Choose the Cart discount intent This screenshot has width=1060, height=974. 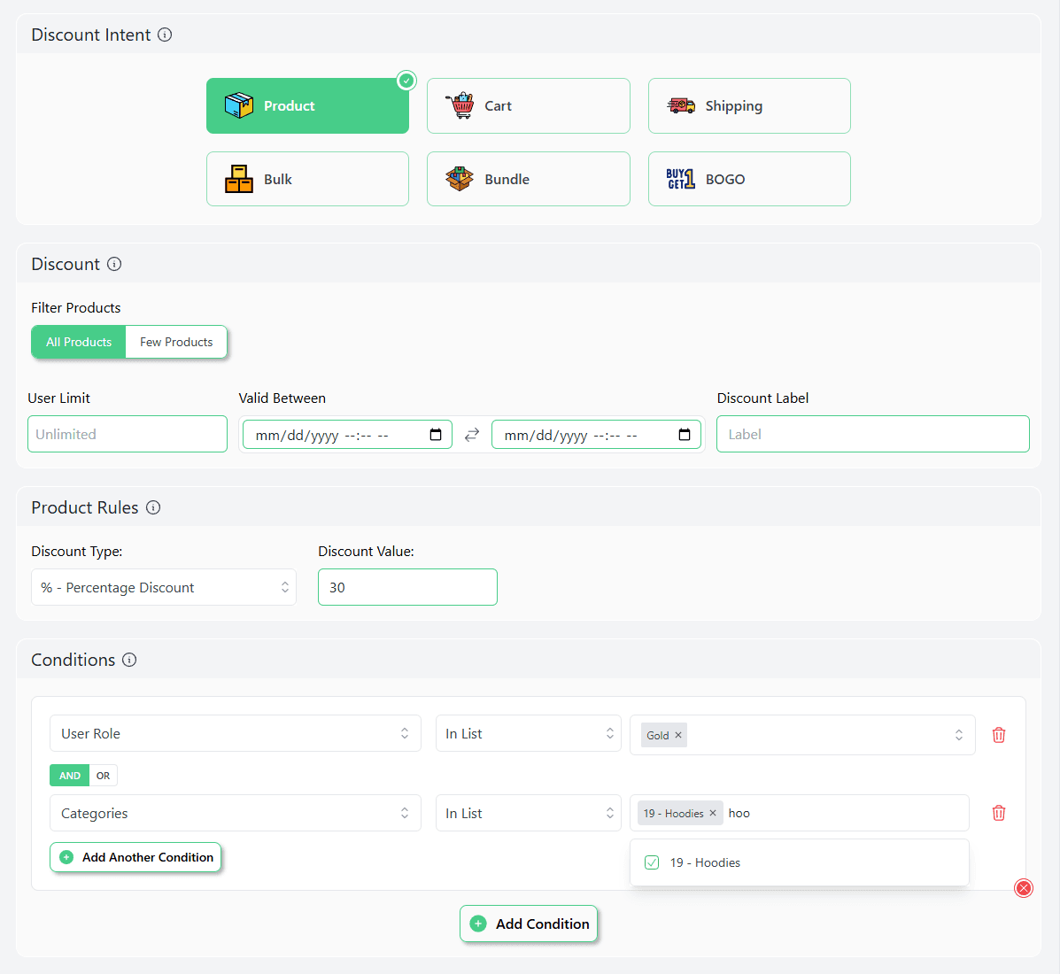click(x=529, y=105)
